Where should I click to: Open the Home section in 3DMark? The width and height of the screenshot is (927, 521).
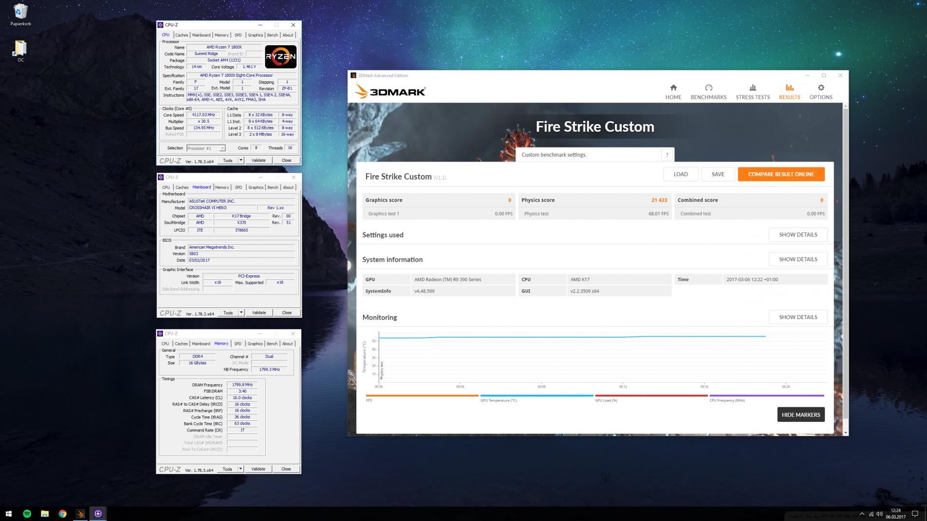pyautogui.click(x=673, y=91)
